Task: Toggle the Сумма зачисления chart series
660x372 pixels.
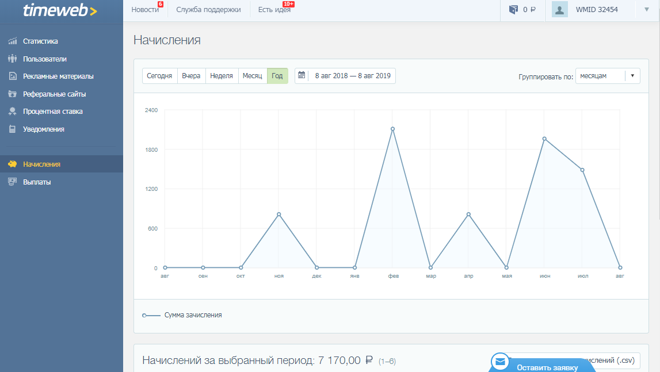Action: point(182,315)
